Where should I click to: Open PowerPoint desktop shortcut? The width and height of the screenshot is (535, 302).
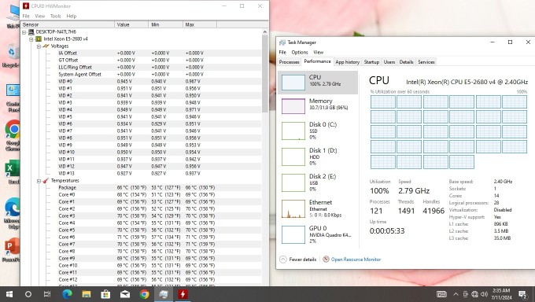(x=13, y=250)
